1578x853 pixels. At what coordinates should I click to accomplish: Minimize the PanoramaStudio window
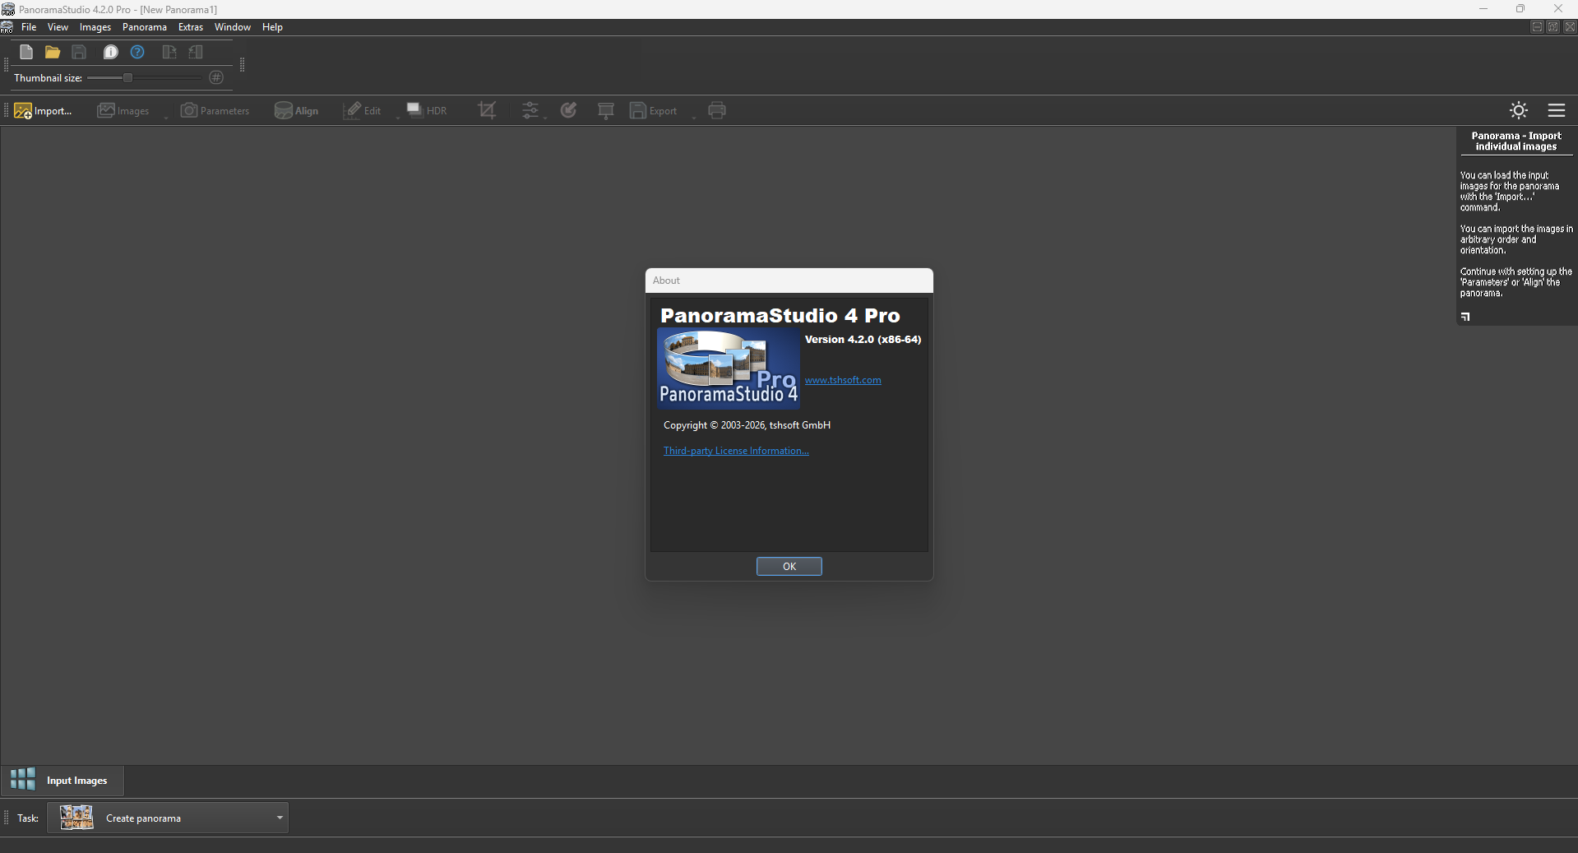click(1483, 9)
